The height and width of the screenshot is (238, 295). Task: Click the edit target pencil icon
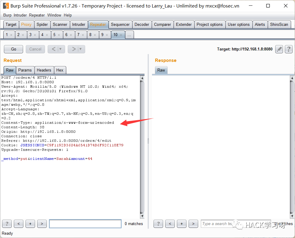click(x=279, y=49)
